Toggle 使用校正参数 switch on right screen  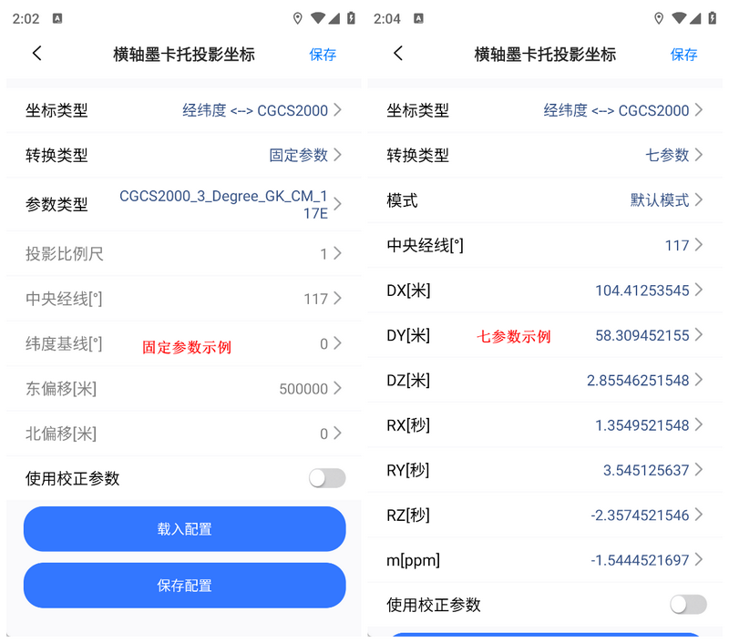point(688,605)
